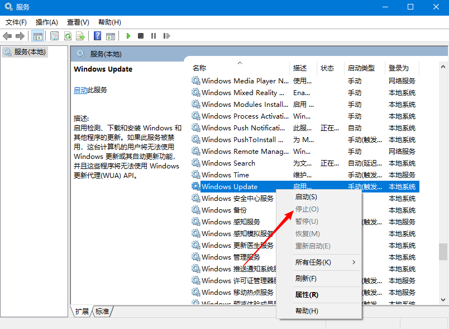Select the Windows Remote Manag... service
This screenshot has height=329, width=449.
pyautogui.click(x=305, y=151)
